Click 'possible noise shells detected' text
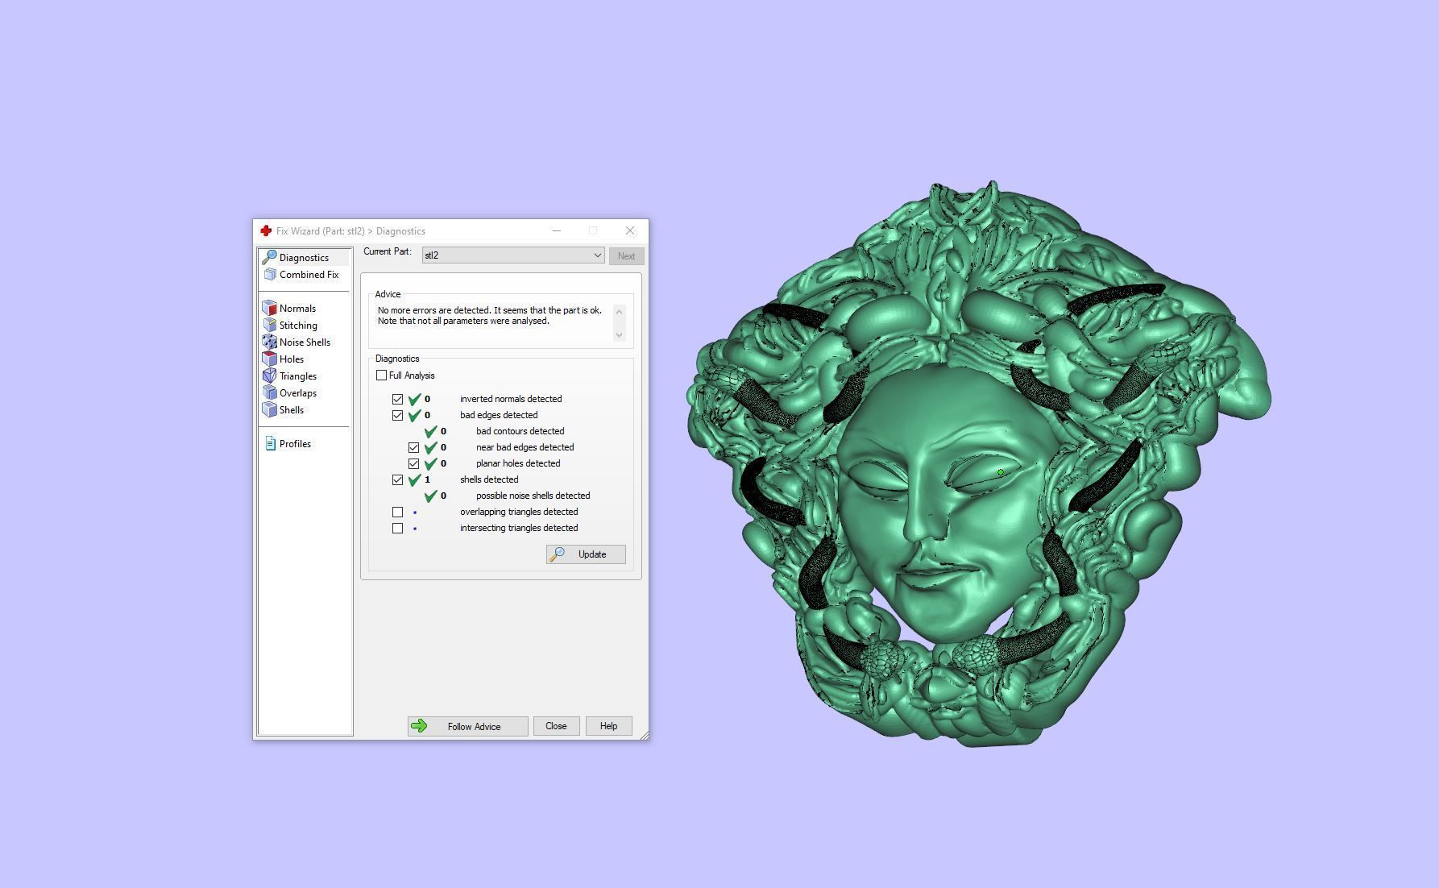 click(x=533, y=496)
